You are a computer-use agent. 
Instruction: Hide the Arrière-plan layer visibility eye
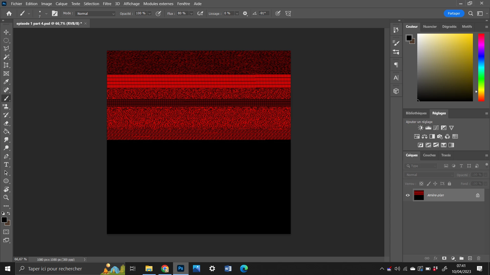tap(408, 195)
